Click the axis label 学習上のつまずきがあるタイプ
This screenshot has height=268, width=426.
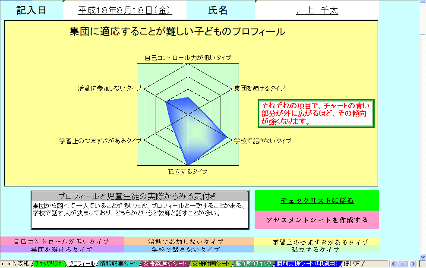coord(100,141)
